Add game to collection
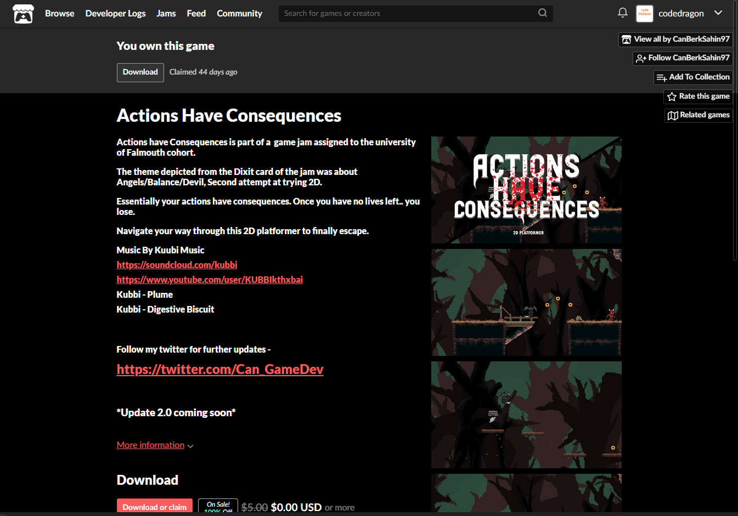The width and height of the screenshot is (738, 516). click(x=693, y=77)
